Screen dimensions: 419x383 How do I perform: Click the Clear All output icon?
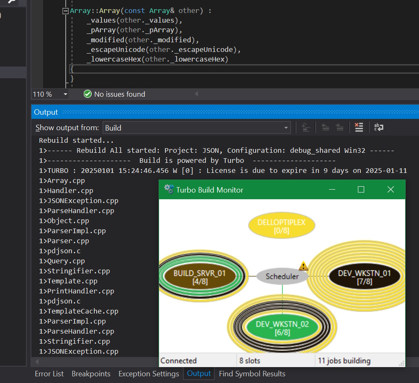click(359, 128)
